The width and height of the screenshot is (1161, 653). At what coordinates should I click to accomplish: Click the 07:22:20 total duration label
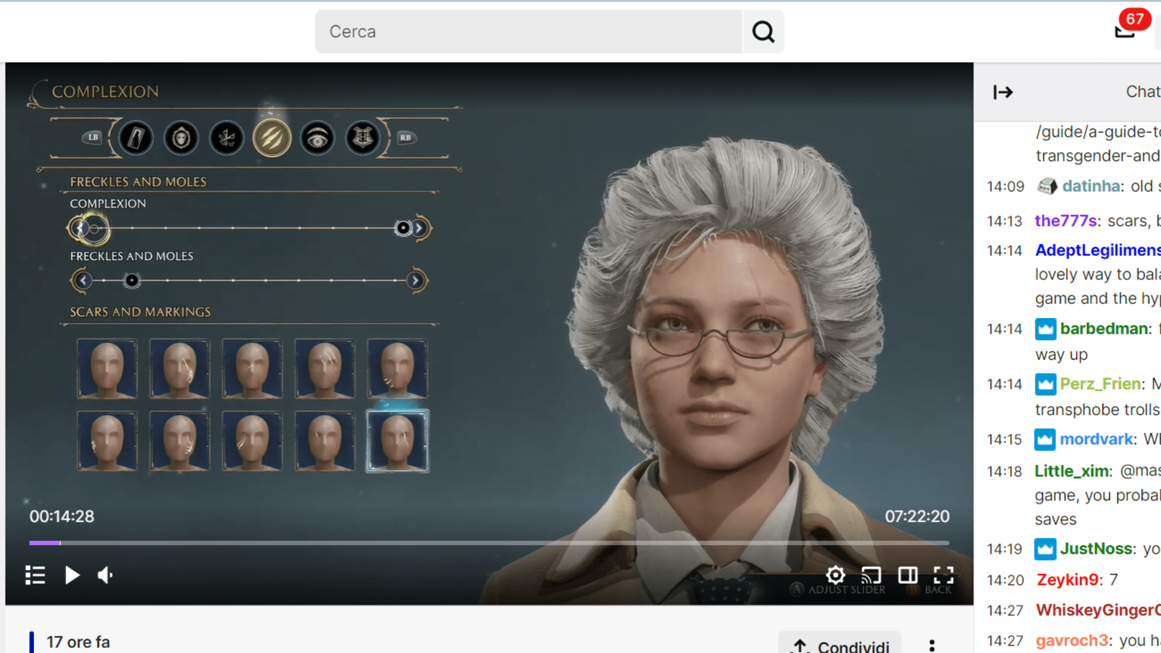[917, 516]
